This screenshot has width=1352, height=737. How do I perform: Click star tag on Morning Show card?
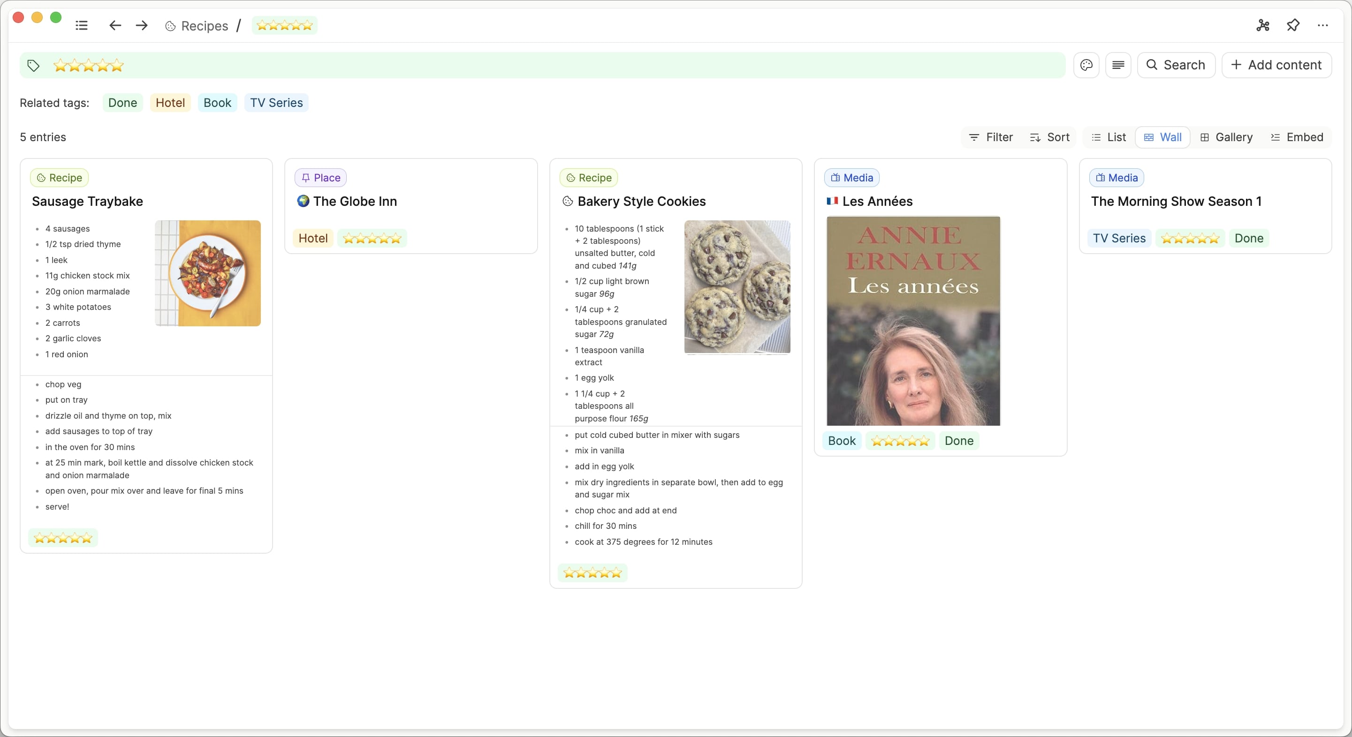[x=1190, y=238]
